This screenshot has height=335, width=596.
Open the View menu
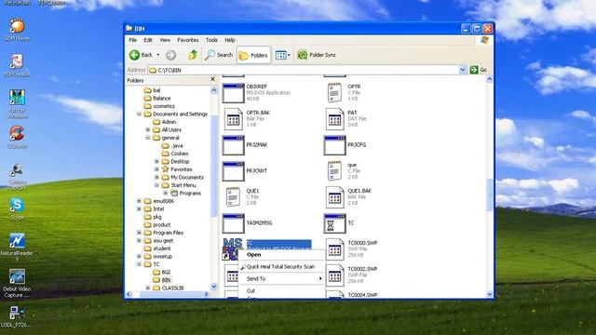click(165, 40)
